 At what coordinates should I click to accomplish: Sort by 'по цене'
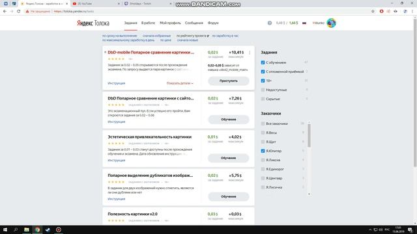(x=165, y=40)
